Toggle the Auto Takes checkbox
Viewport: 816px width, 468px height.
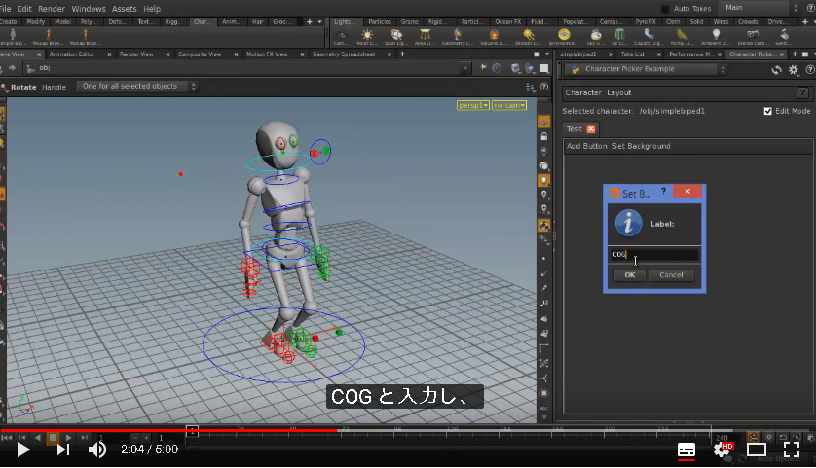(664, 9)
